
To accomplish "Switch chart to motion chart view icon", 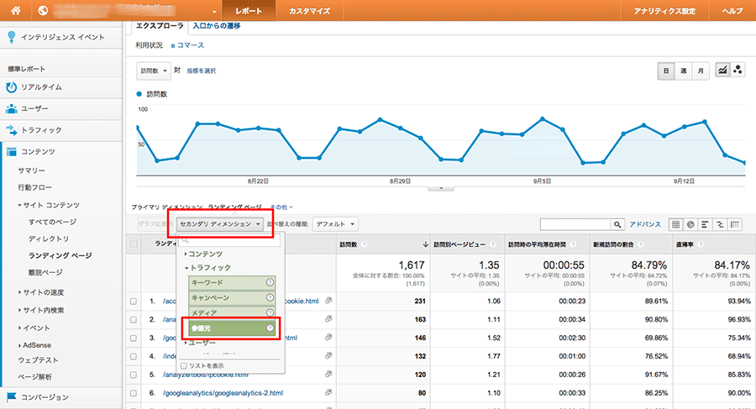I will [738, 71].
